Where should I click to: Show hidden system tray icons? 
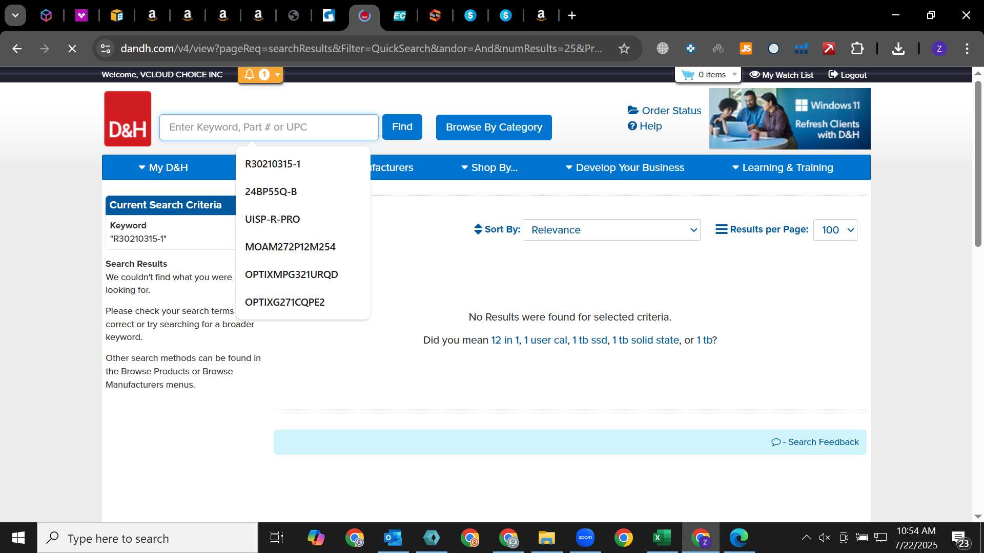pos(806,538)
